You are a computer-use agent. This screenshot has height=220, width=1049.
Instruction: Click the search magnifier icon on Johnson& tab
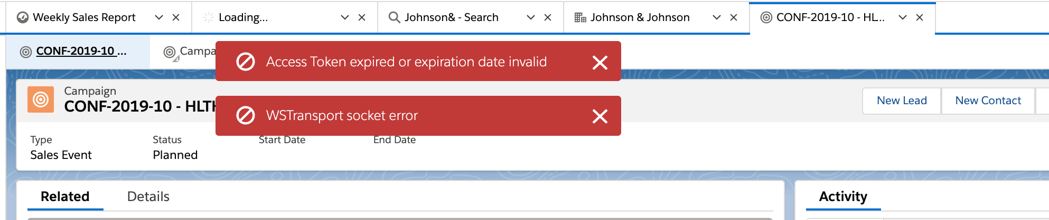coord(394,17)
